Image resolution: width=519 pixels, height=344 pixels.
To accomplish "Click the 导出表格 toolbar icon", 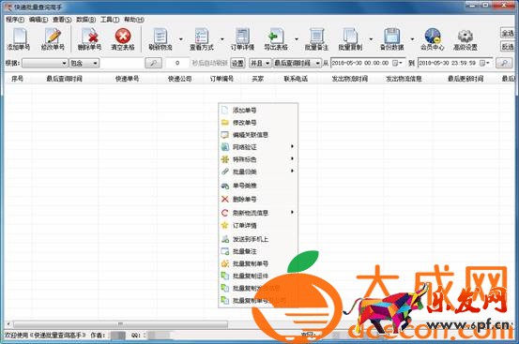I will (276, 39).
